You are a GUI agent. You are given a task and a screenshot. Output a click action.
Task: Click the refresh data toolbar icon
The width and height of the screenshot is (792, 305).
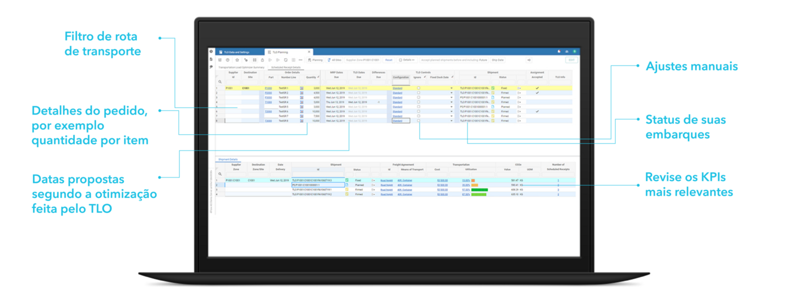click(x=285, y=60)
